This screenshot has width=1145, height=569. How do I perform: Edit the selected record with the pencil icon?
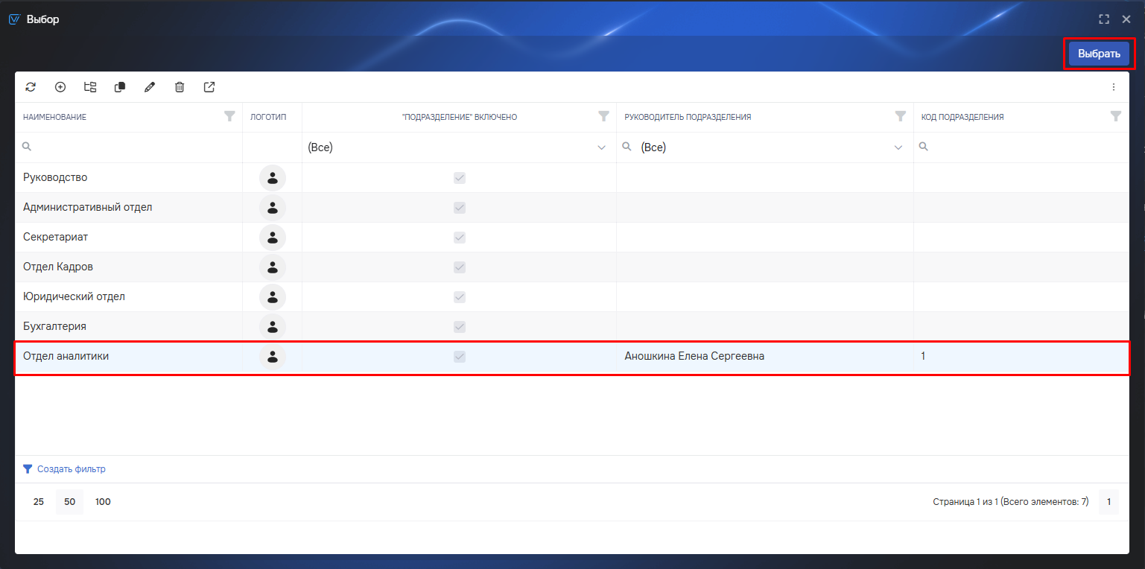(x=150, y=87)
